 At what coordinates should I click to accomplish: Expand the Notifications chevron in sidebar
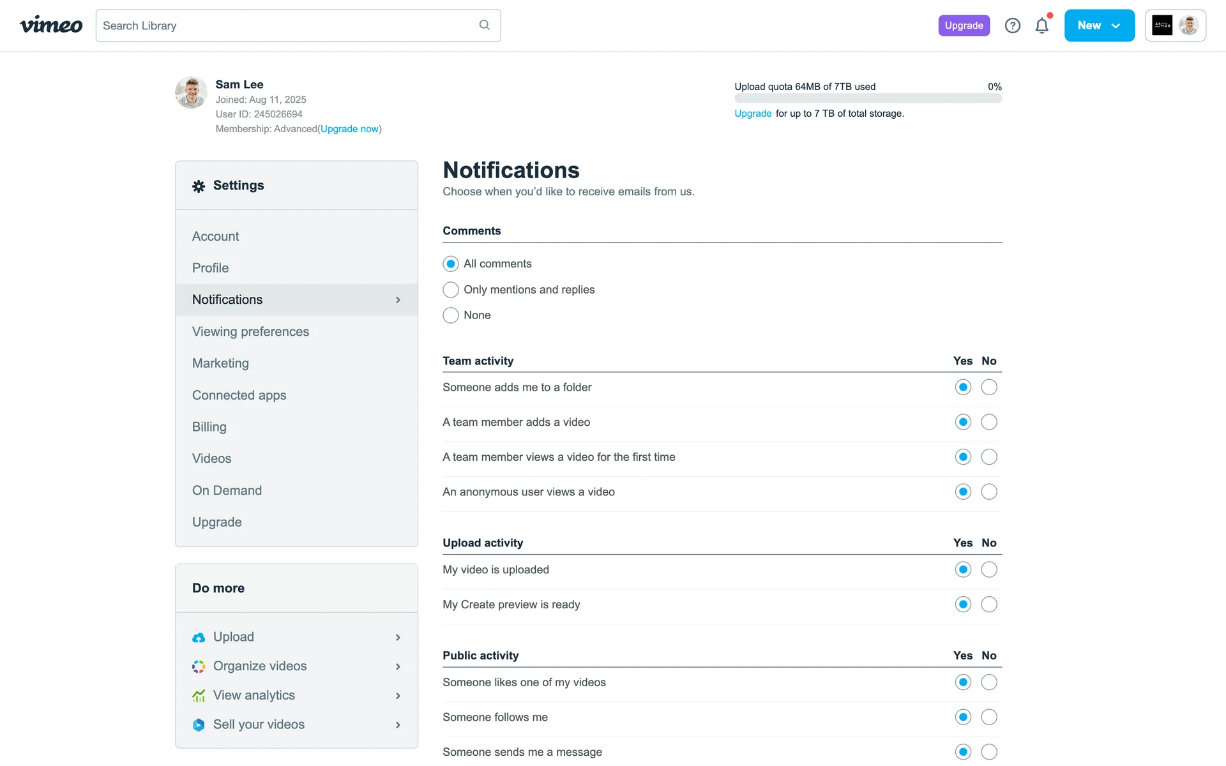coord(398,300)
